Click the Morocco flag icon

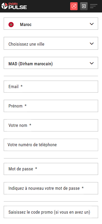(11, 25)
